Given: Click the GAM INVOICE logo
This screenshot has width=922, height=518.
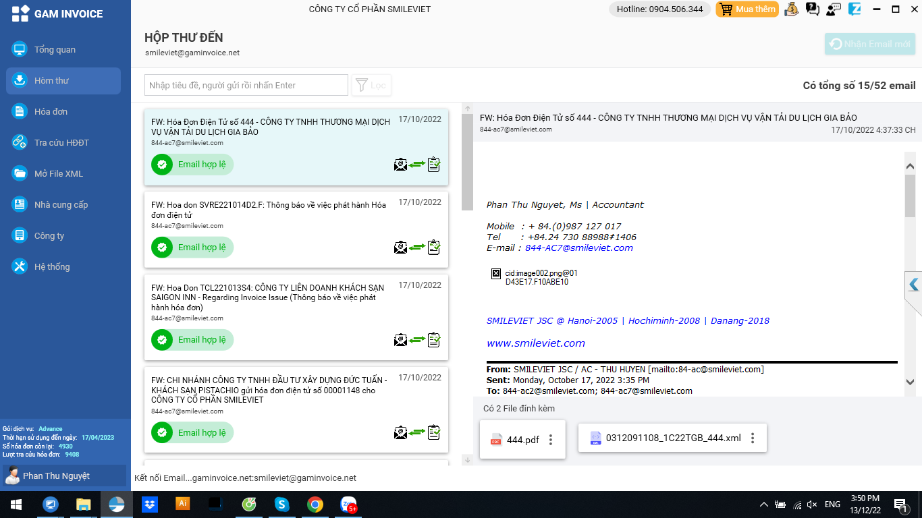Looking at the screenshot, I should 57,13.
